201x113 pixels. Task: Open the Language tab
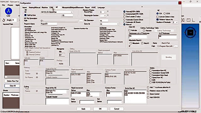click(101, 8)
